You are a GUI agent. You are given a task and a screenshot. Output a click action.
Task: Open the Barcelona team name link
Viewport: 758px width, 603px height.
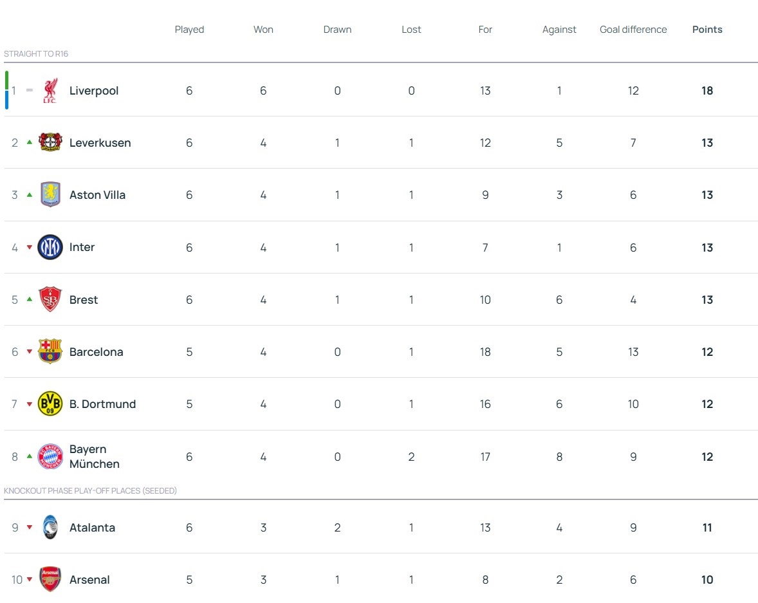tap(96, 352)
